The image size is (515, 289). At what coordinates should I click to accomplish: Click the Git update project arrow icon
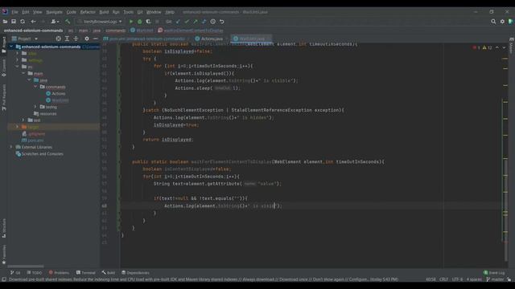(x=178, y=22)
